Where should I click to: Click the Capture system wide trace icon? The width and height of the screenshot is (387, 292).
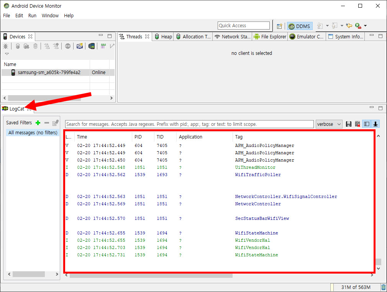103,46
